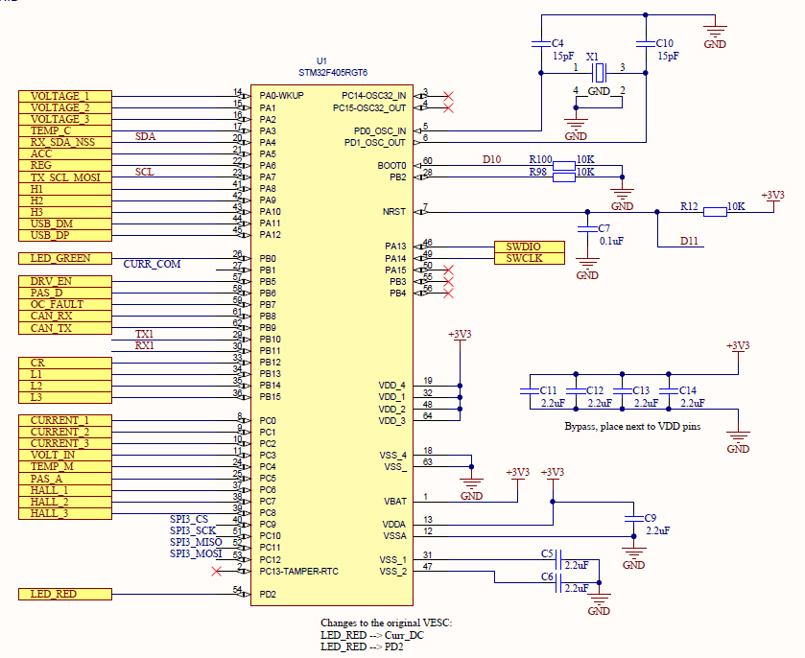The width and height of the screenshot is (805, 658).
Task: Click the no-connect cross on PC14-OSC32_IN
Action: (448, 96)
